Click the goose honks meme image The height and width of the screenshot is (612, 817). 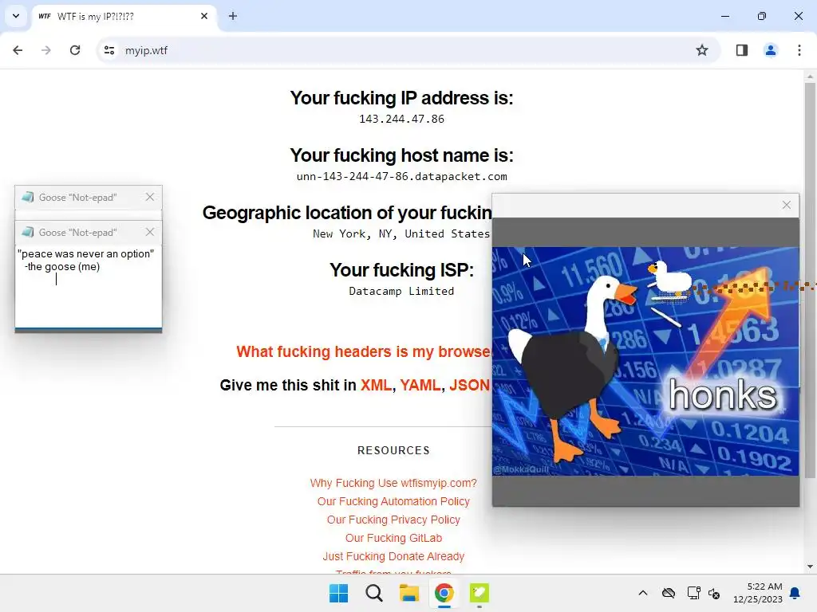645,361
